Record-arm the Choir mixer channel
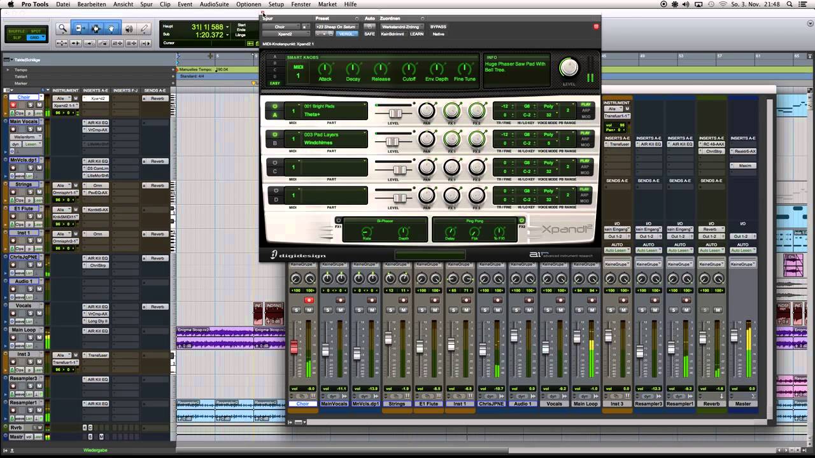Image resolution: width=815 pixels, height=458 pixels. click(309, 300)
